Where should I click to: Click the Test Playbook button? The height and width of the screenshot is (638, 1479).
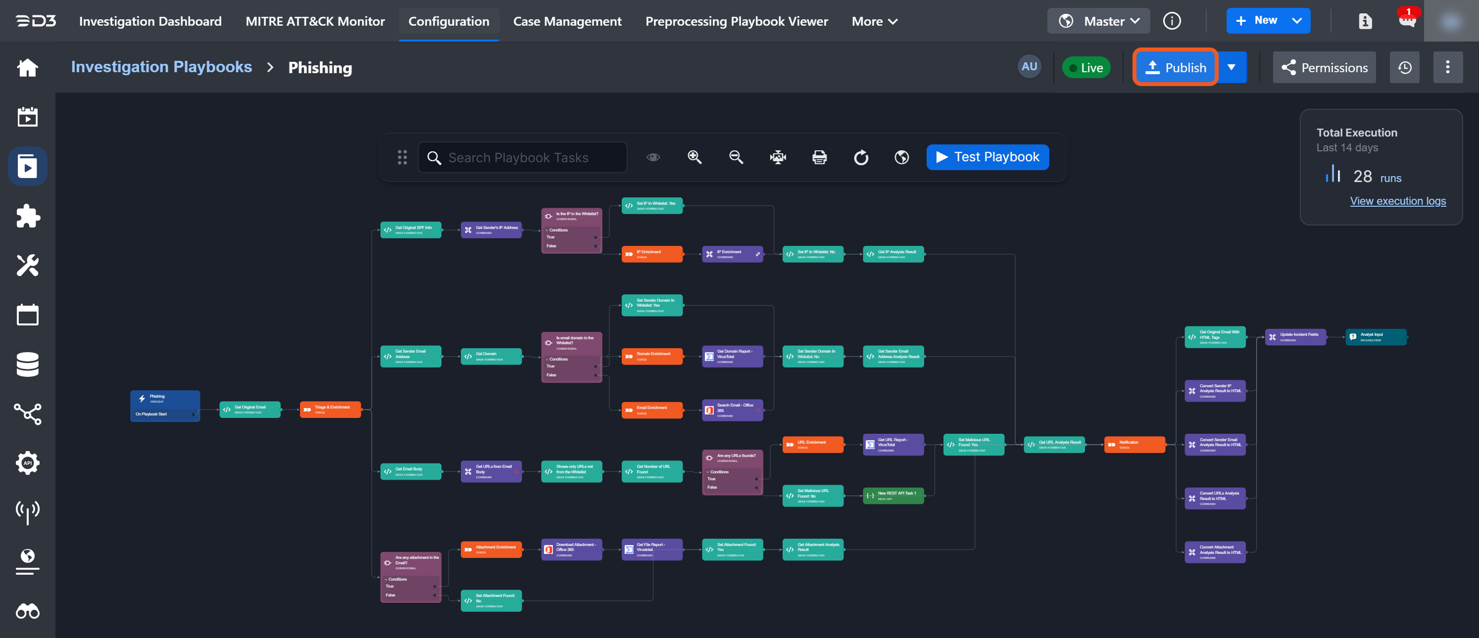(x=987, y=157)
